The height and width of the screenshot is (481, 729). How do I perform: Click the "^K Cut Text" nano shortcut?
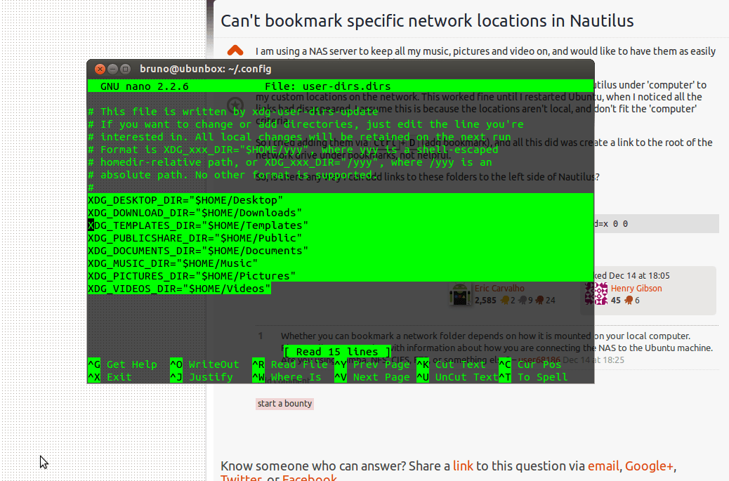[451, 364]
